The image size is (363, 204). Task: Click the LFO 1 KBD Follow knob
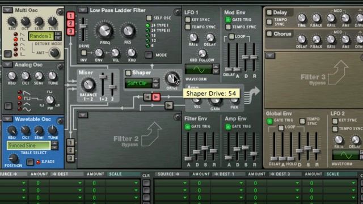coord(202,53)
